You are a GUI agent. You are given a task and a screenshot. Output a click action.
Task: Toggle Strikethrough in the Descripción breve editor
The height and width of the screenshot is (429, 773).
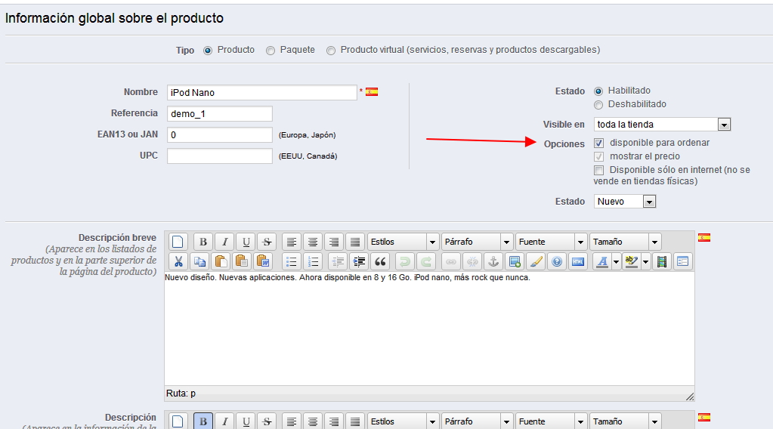267,242
